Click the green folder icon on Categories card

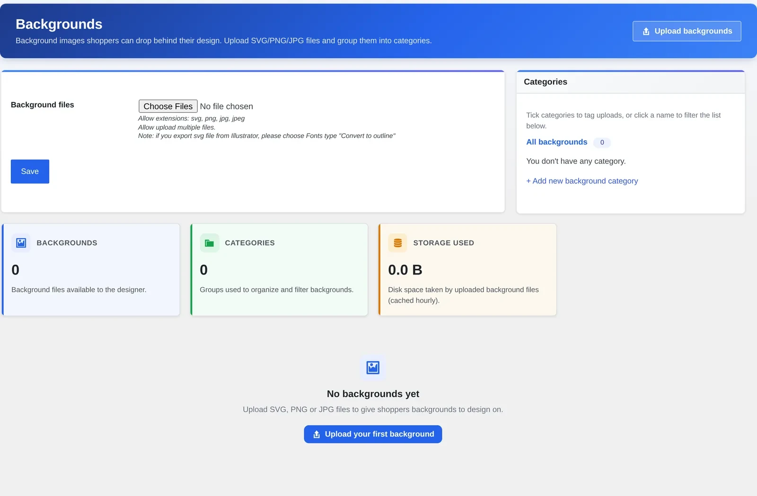pos(209,243)
